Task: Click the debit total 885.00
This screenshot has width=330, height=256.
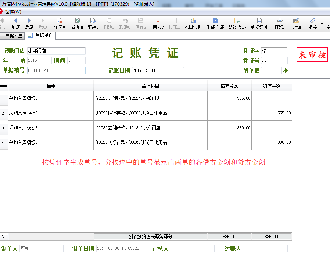Action: (230, 237)
